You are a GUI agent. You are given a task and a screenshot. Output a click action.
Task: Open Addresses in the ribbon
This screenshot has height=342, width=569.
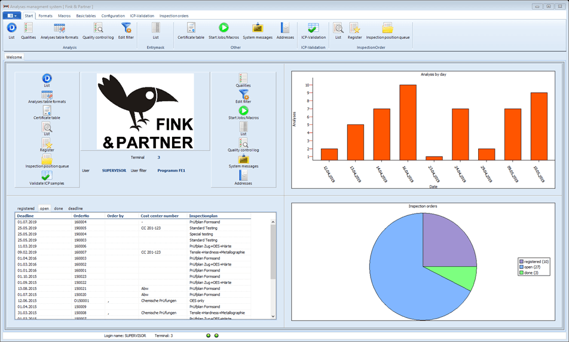pyautogui.click(x=285, y=31)
